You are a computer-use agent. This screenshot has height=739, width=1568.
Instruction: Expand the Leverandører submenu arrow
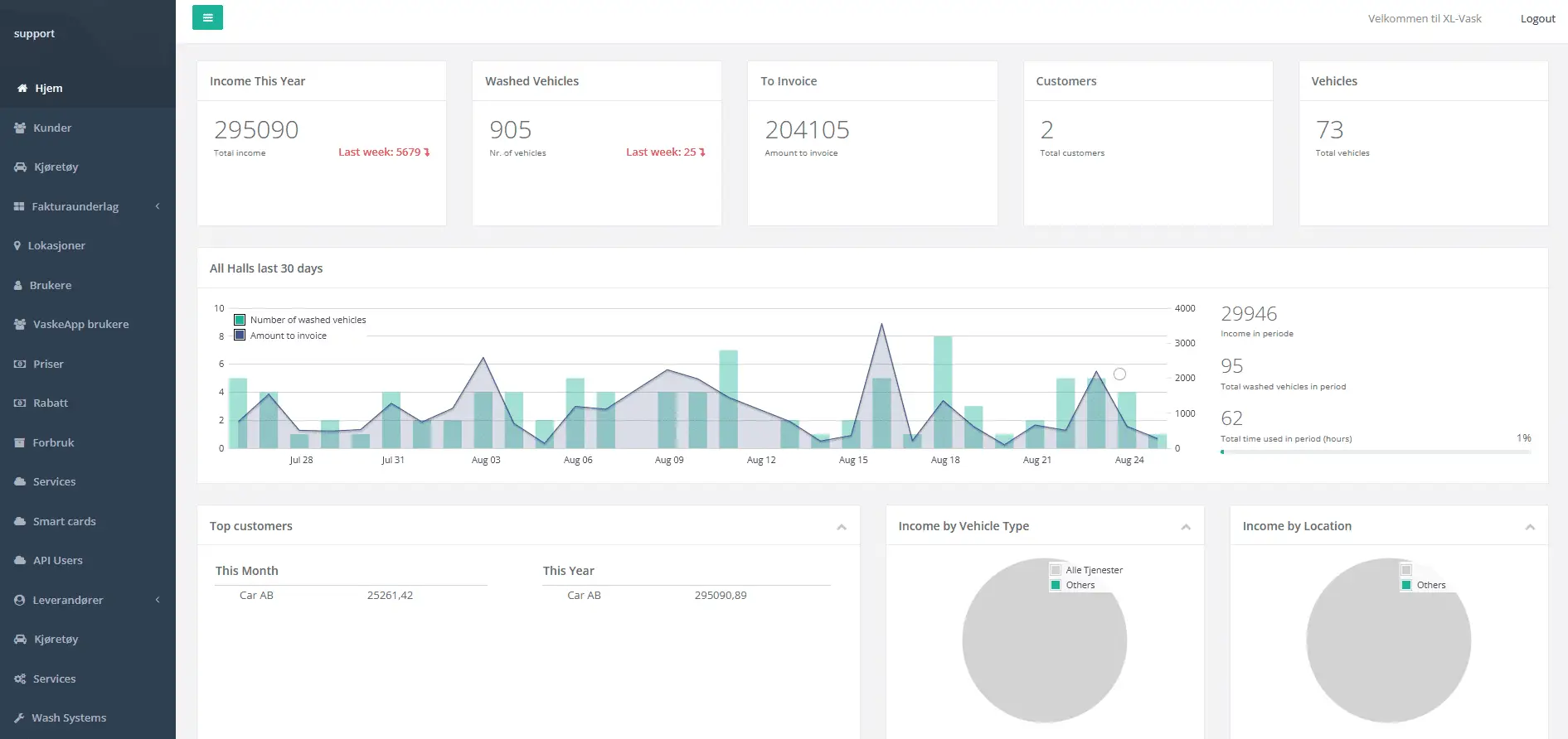pyautogui.click(x=158, y=600)
